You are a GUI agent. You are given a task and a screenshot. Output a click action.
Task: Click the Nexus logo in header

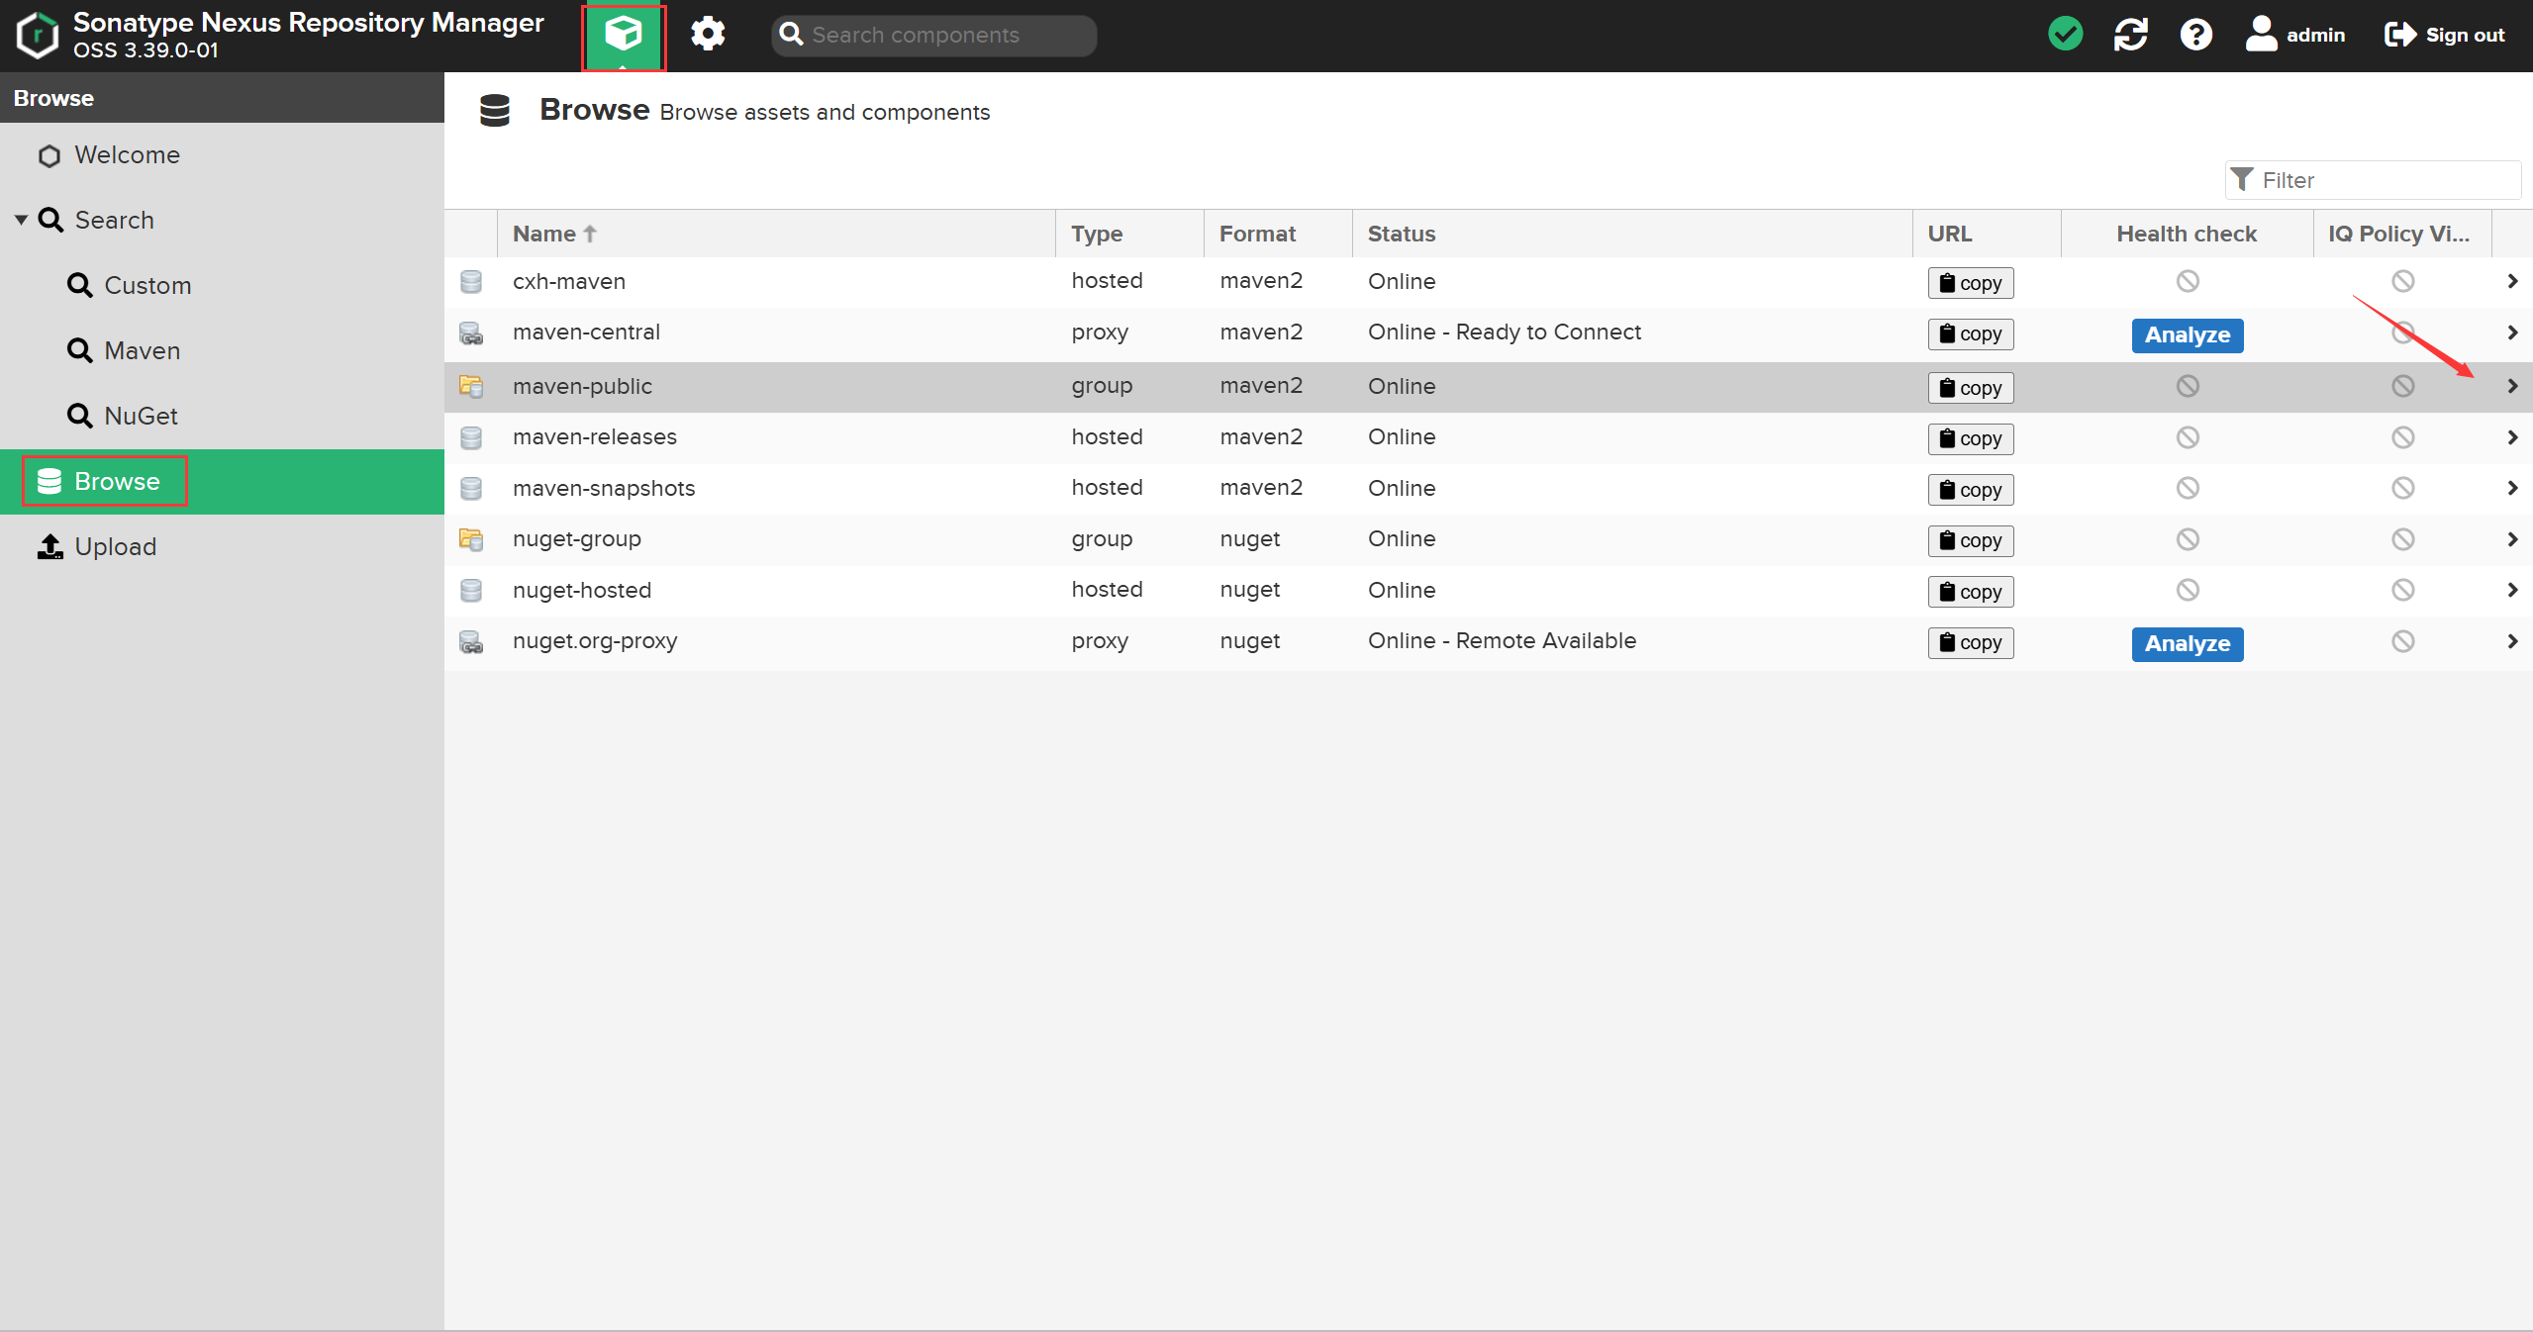coord(38,35)
